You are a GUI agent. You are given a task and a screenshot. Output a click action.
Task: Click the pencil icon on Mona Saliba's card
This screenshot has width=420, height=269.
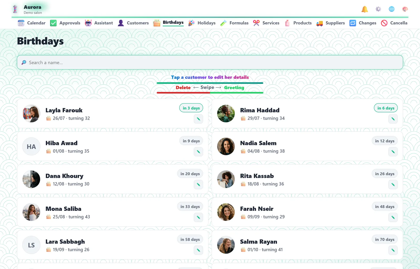point(198,217)
